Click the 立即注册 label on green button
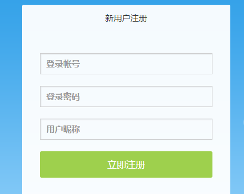The image size is (244, 194). click(x=126, y=164)
